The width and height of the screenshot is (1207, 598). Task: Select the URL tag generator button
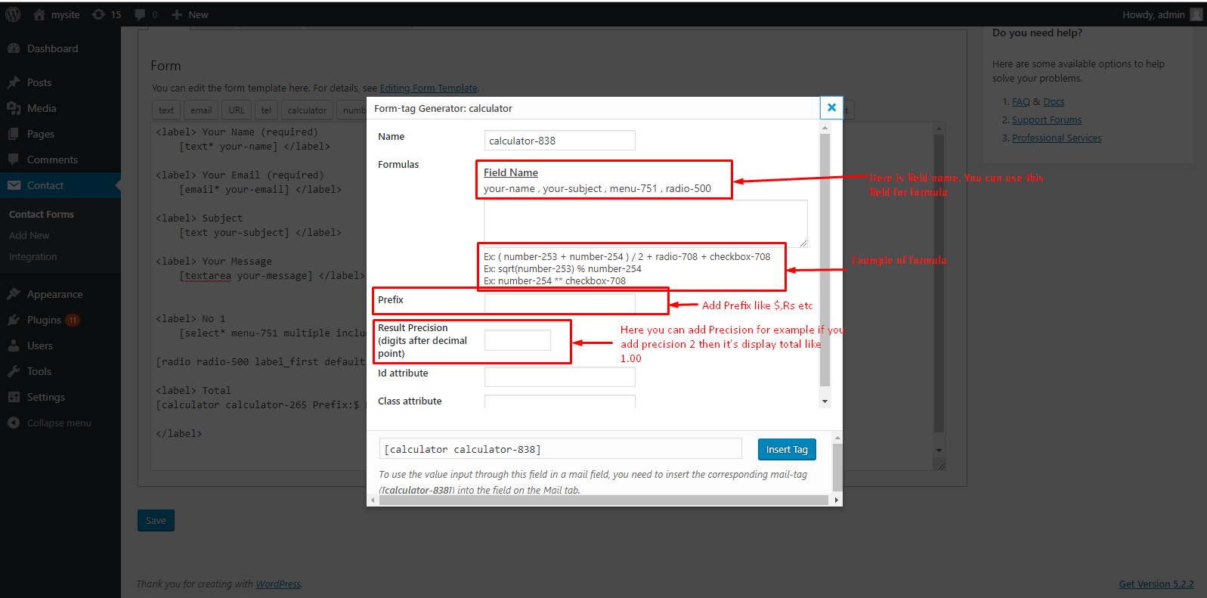point(237,110)
